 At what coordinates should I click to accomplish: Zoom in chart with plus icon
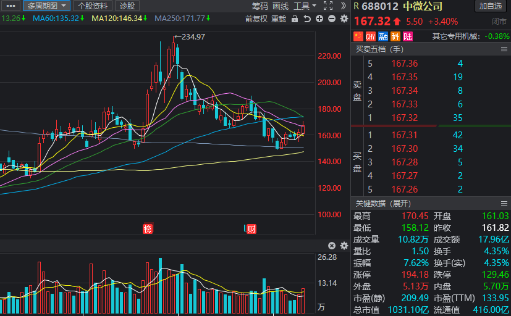319,19
